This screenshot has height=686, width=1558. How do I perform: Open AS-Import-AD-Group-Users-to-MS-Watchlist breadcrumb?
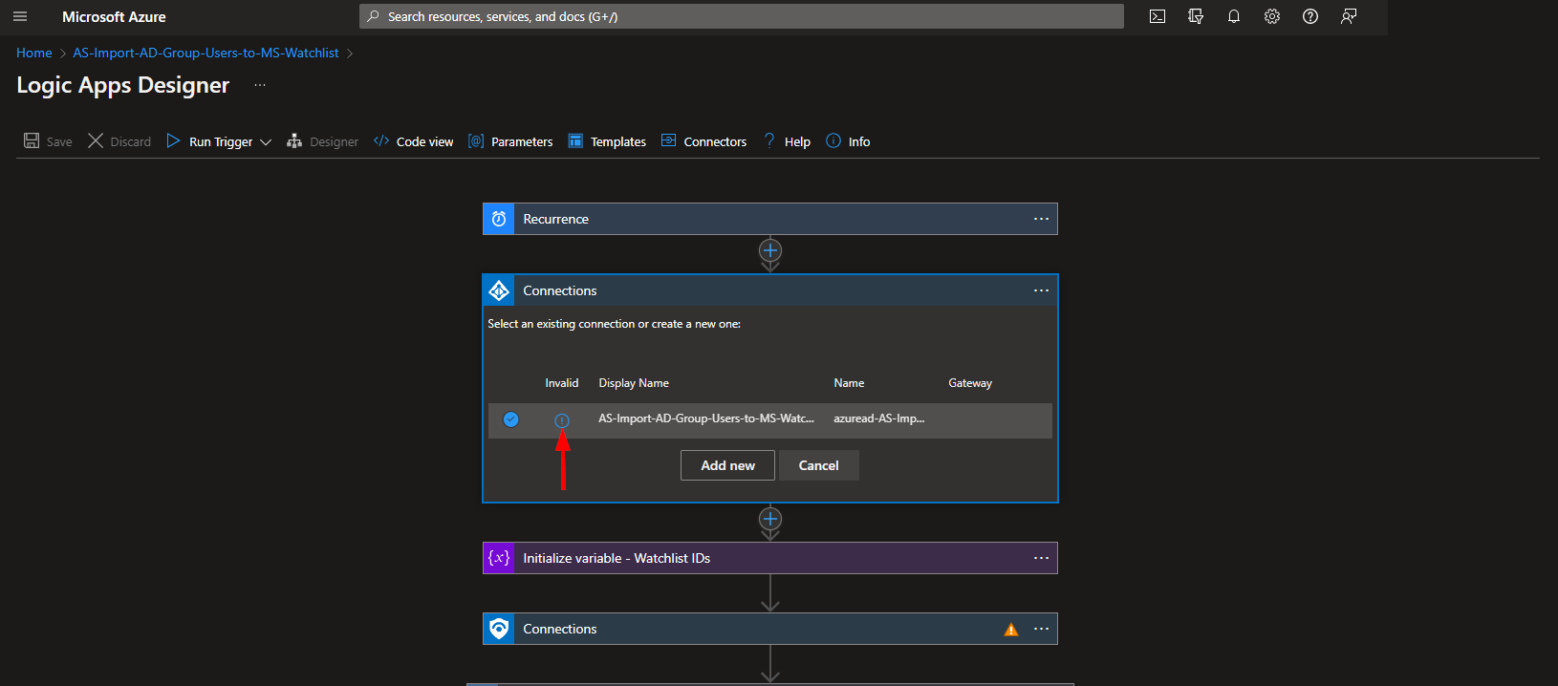pos(206,53)
